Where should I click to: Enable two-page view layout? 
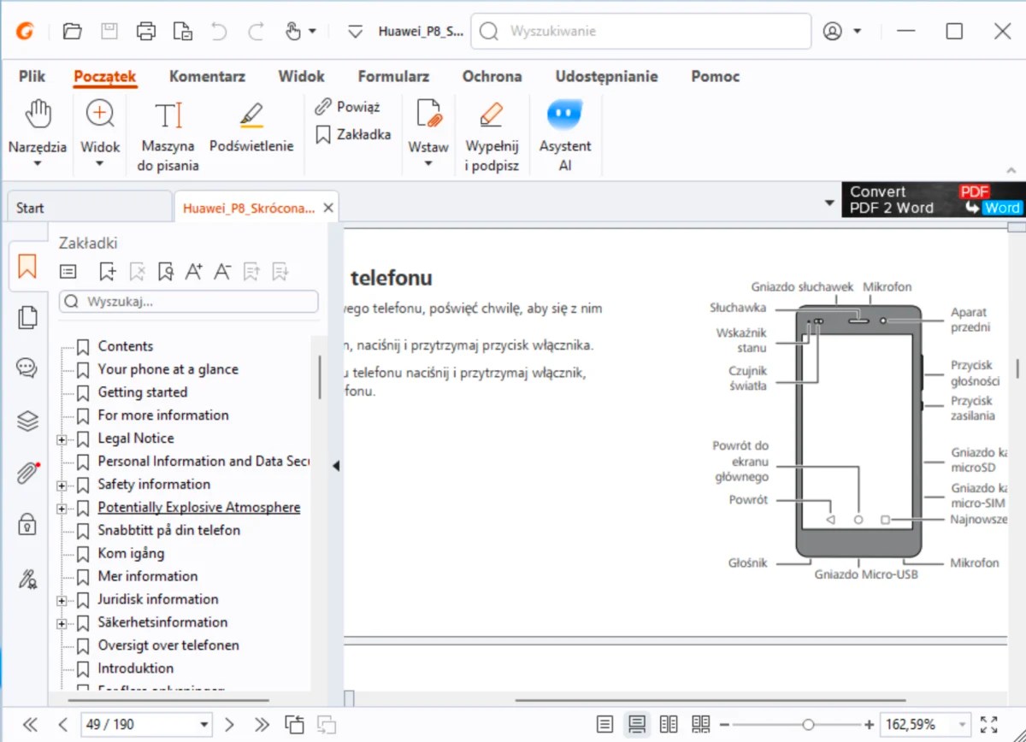(x=669, y=723)
